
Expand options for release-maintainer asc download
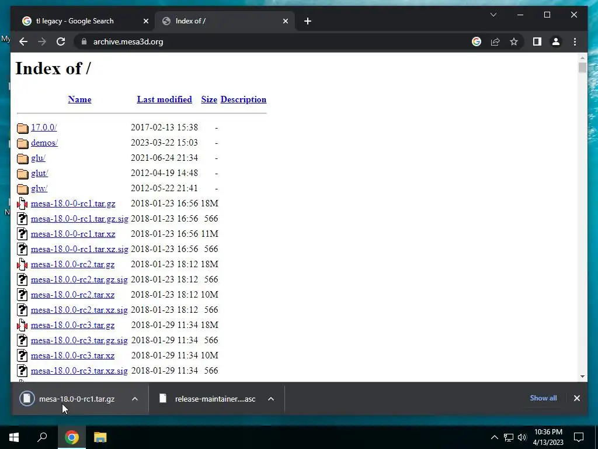(x=271, y=399)
